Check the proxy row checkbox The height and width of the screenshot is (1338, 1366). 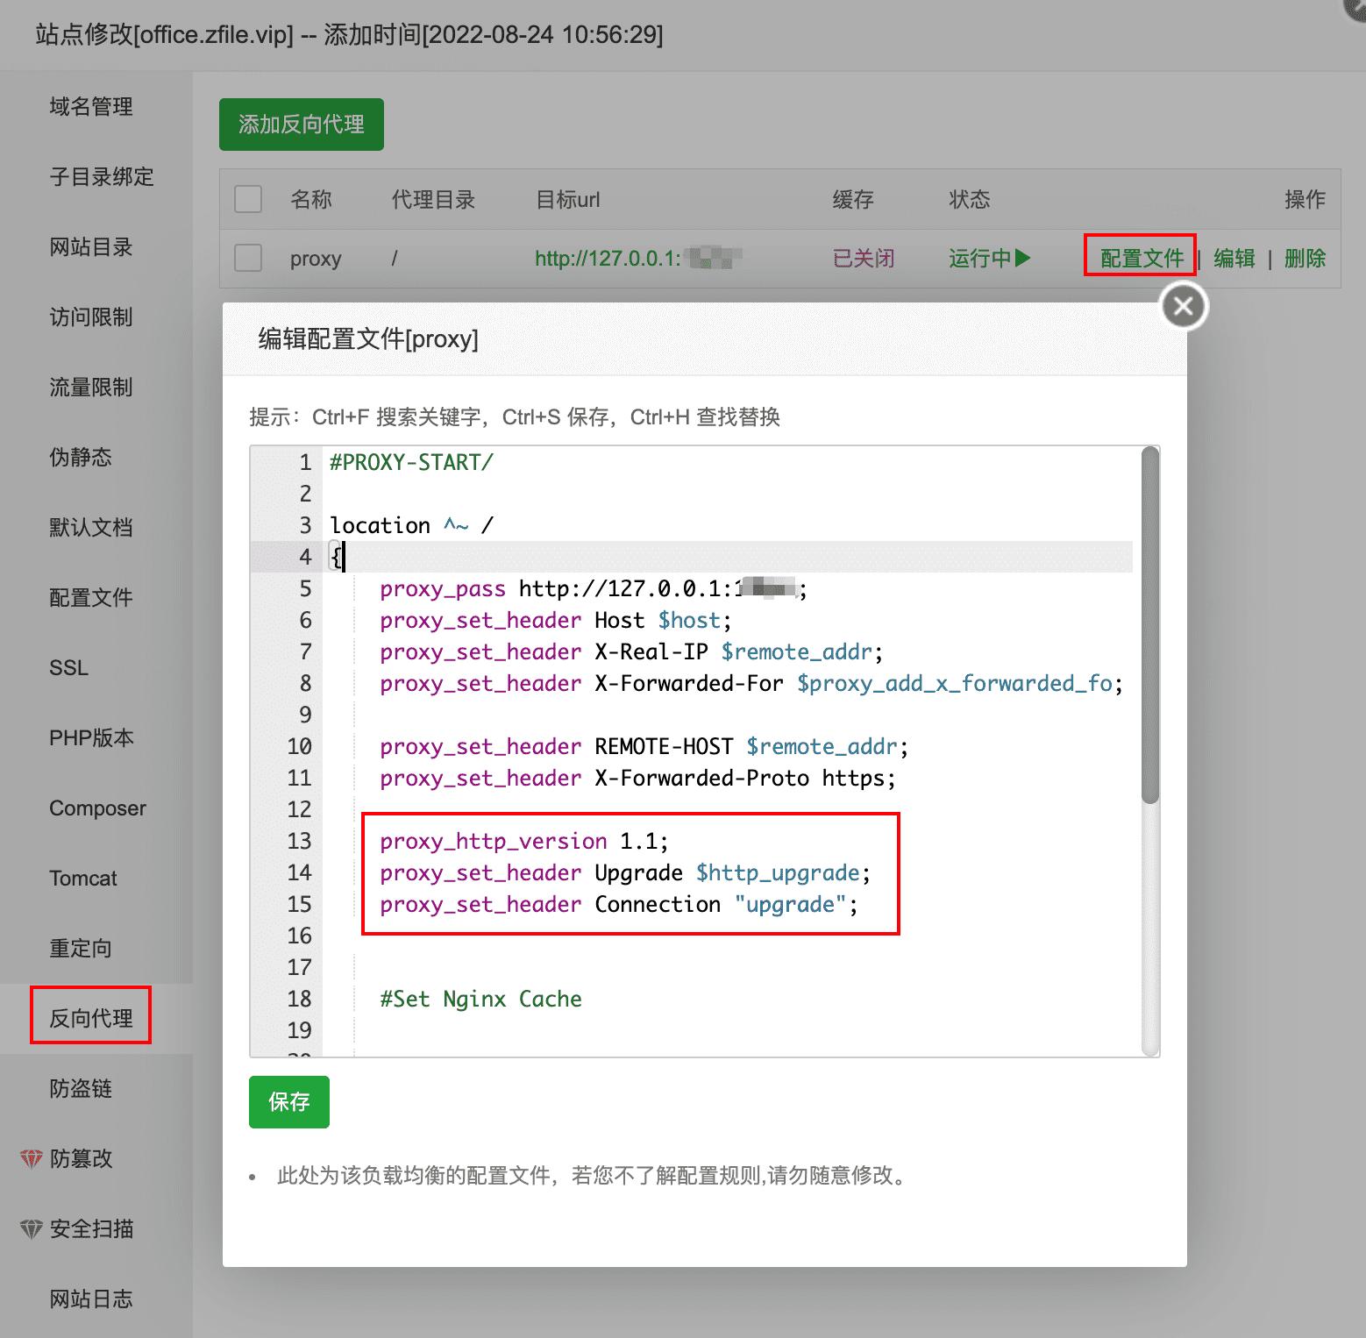[248, 258]
